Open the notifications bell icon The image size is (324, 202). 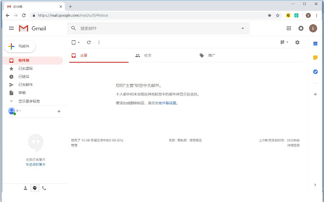point(301,28)
